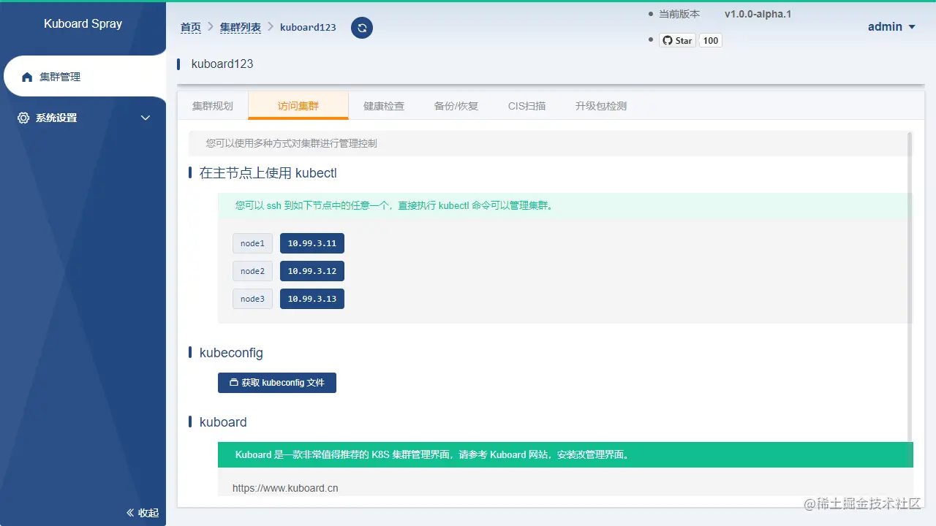
Task: Click the 集群列表 breadcrumb link
Action: click(241, 27)
